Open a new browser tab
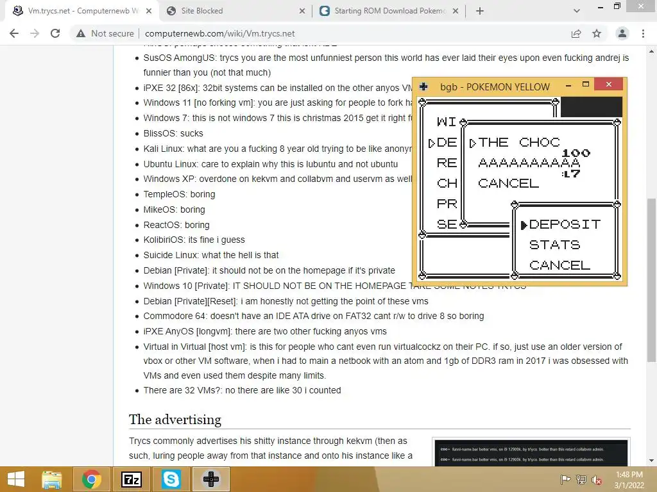Image resolution: width=657 pixels, height=492 pixels. [480, 11]
